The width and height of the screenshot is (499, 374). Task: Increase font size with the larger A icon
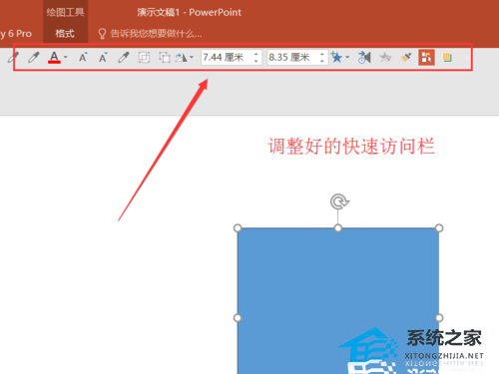point(83,57)
